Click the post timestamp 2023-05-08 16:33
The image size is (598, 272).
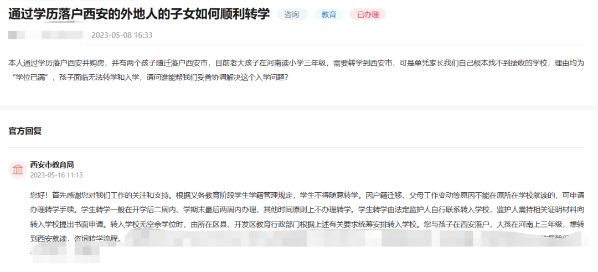click(x=122, y=35)
